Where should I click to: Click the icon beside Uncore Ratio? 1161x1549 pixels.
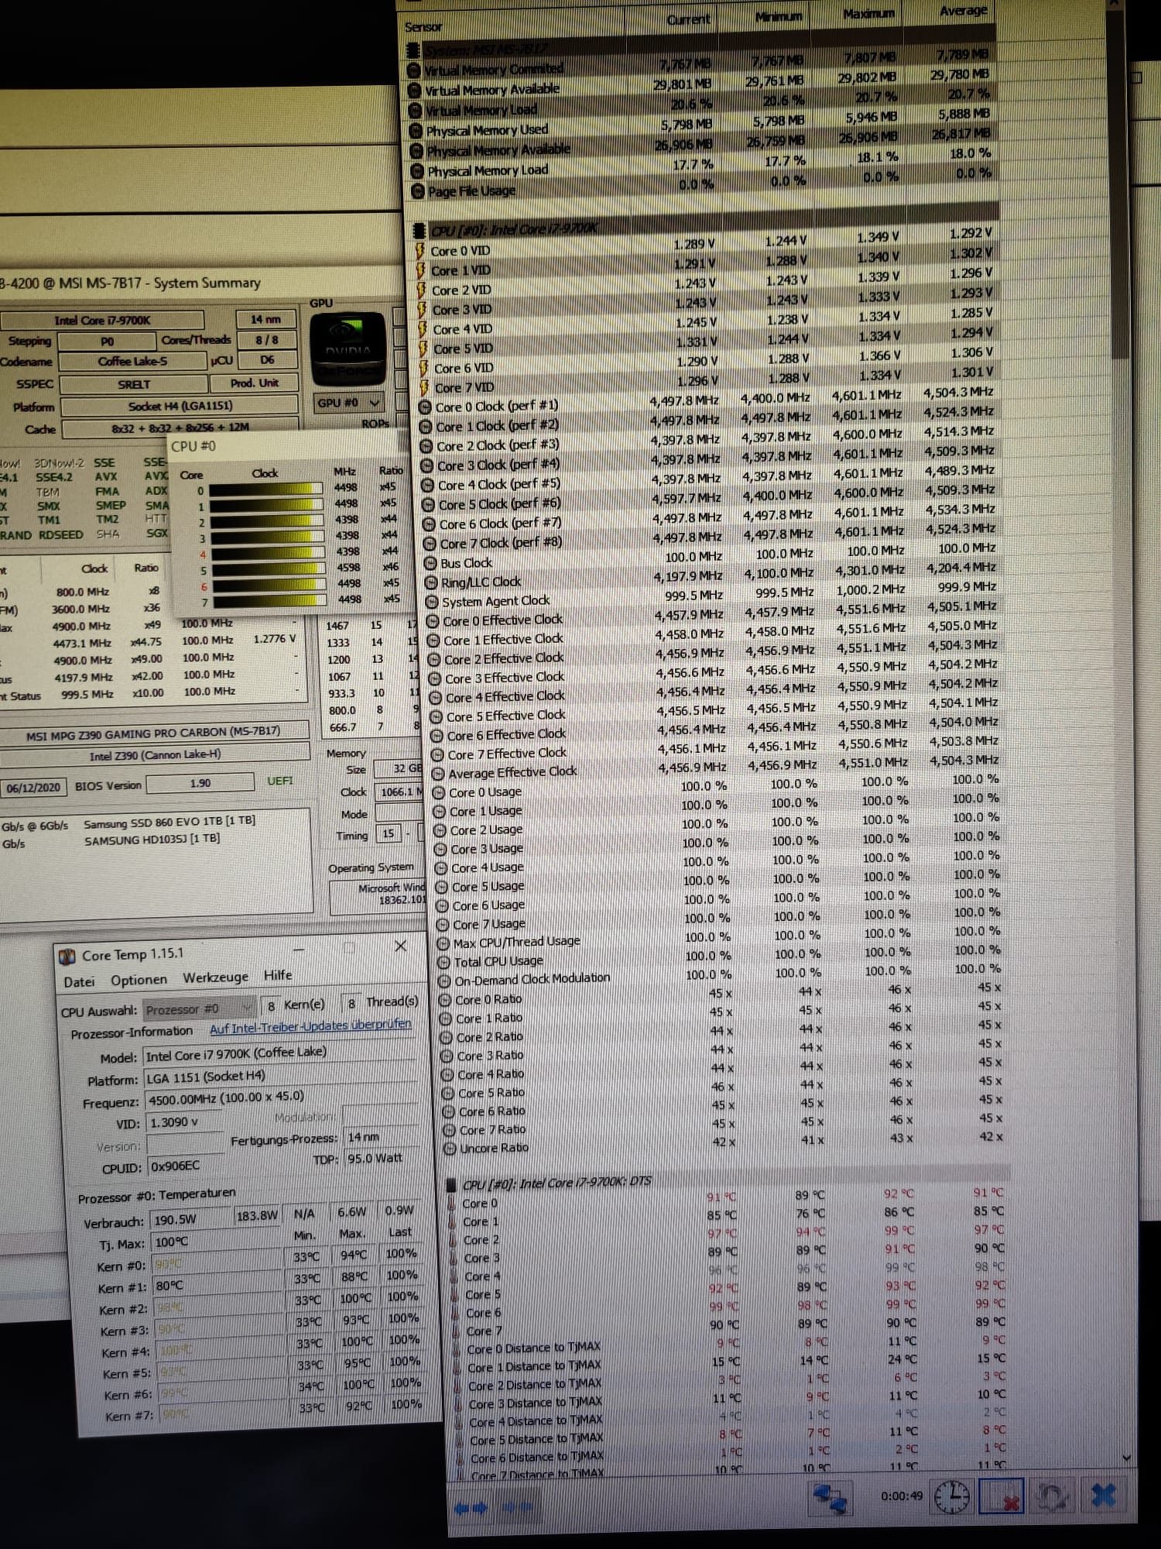(449, 1149)
